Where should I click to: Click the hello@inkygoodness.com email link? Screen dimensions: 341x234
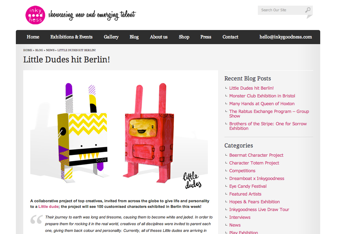click(286, 37)
